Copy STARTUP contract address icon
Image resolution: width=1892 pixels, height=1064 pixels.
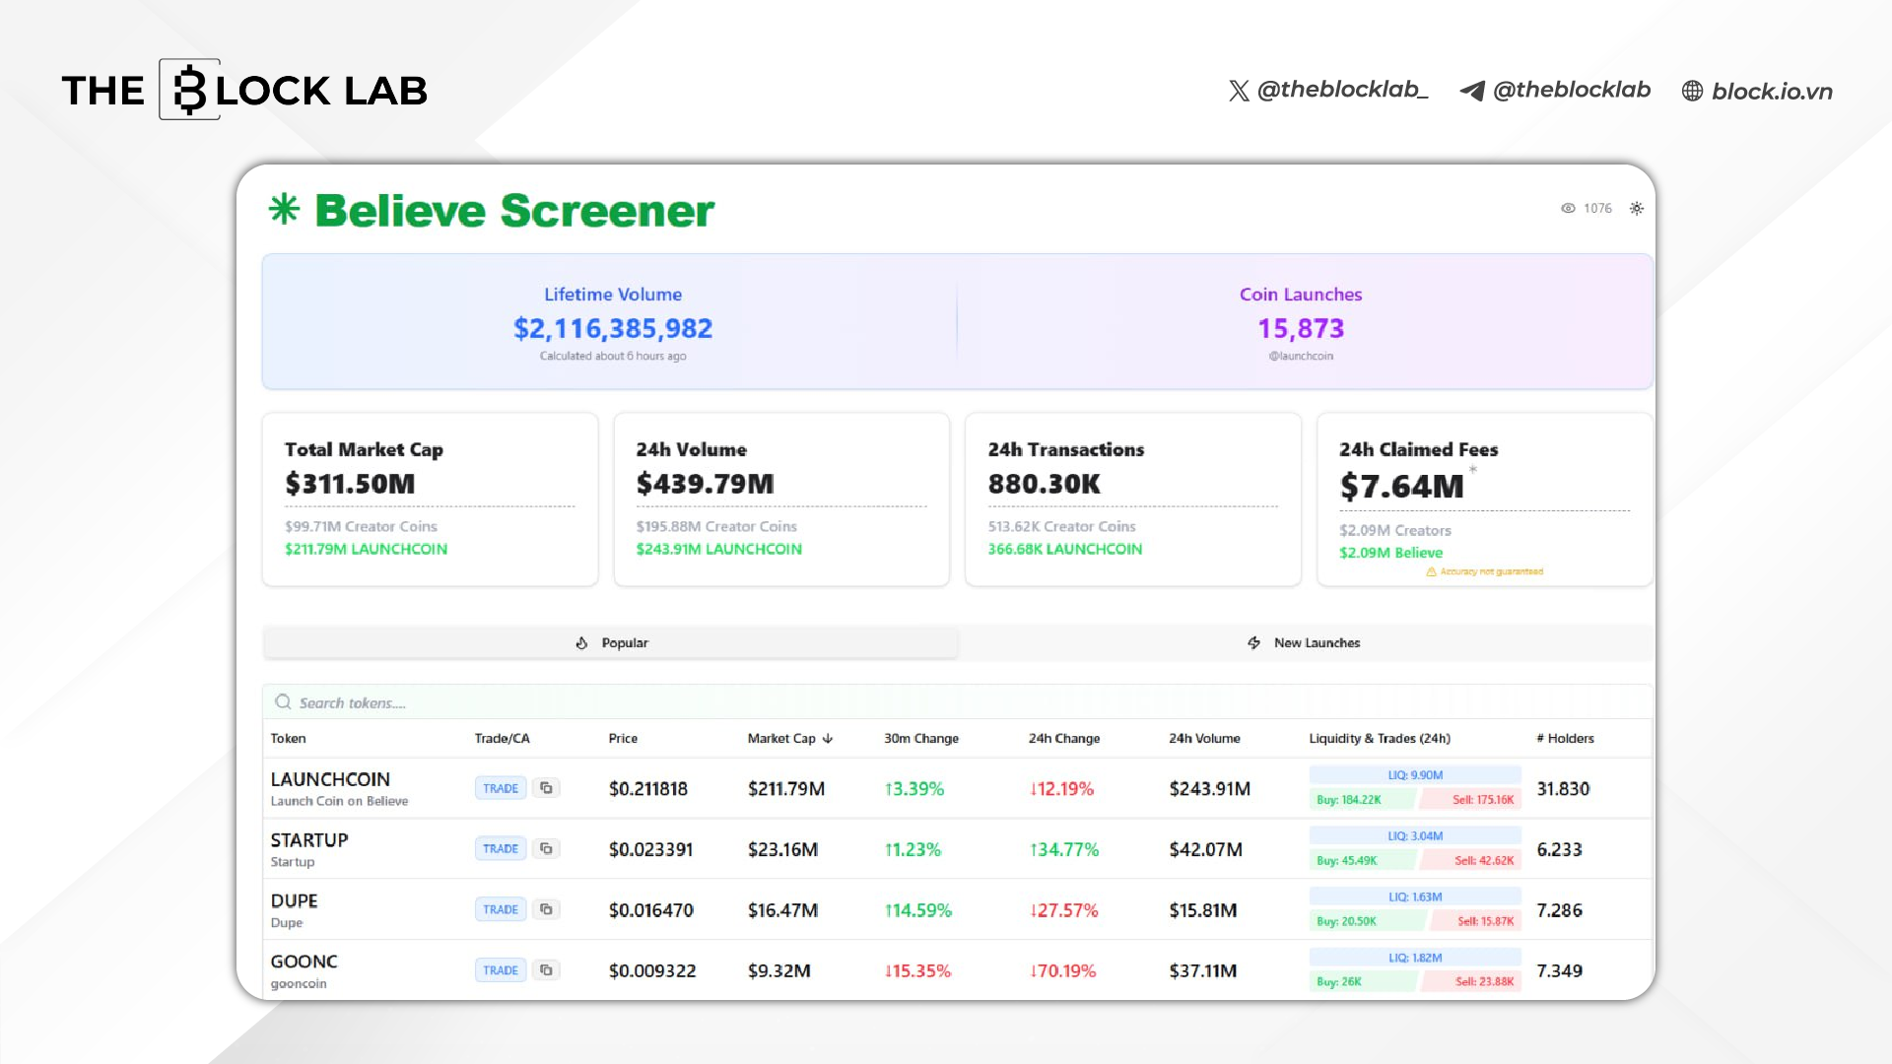(x=546, y=848)
